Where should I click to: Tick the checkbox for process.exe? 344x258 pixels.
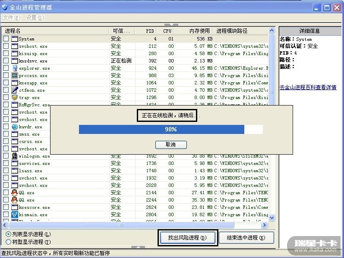(6, 75)
